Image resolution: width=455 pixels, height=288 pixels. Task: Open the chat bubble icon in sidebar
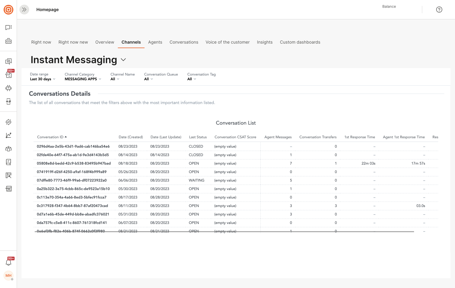[8, 28]
